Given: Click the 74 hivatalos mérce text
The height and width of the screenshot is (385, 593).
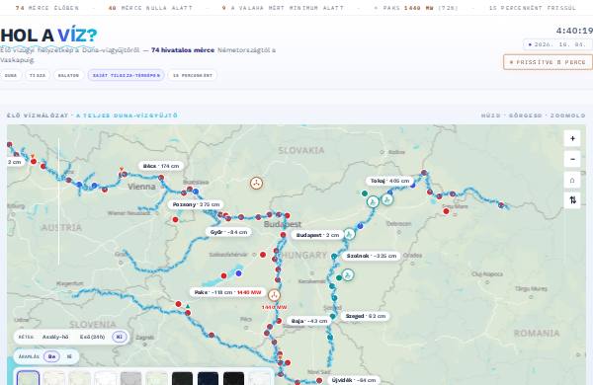Looking at the screenshot, I should [x=183, y=50].
